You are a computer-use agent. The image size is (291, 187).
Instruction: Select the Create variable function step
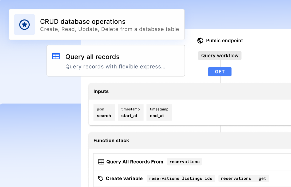[124, 178]
